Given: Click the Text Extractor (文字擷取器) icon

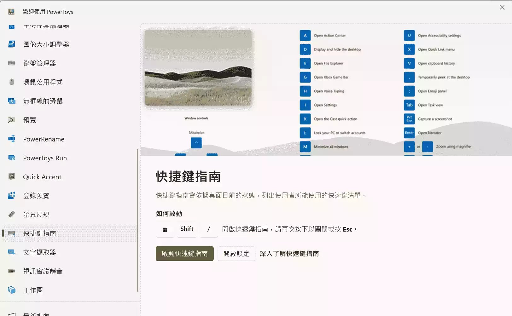Looking at the screenshot, I should [x=12, y=252].
